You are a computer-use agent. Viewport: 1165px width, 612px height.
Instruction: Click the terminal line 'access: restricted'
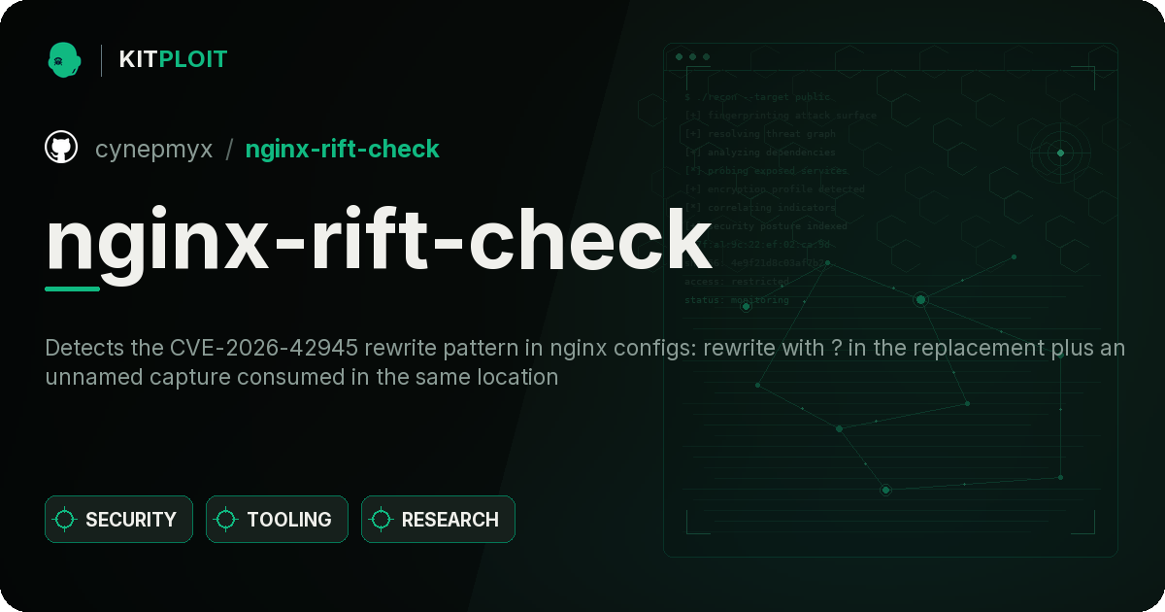[737, 282]
